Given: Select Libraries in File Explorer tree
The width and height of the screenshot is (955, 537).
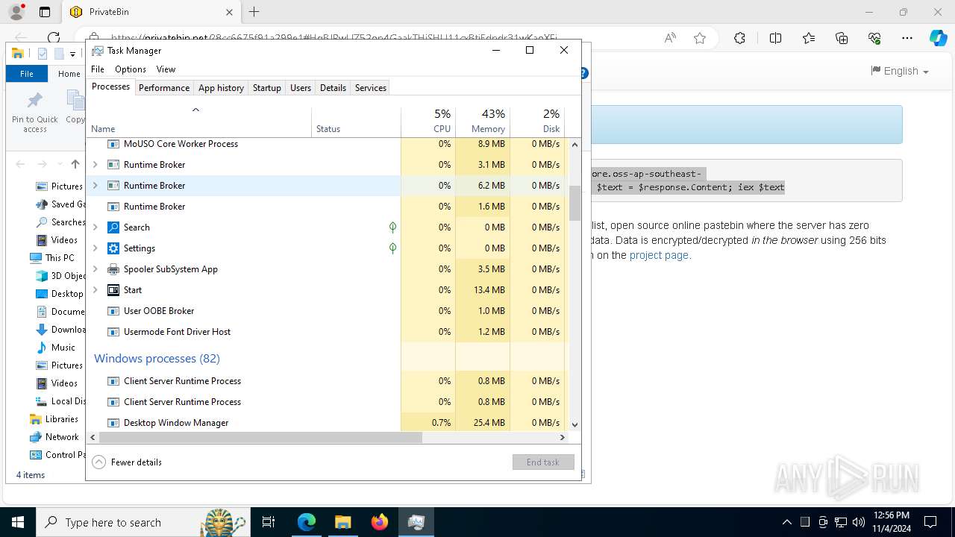Looking at the screenshot, I should (61, 419).
